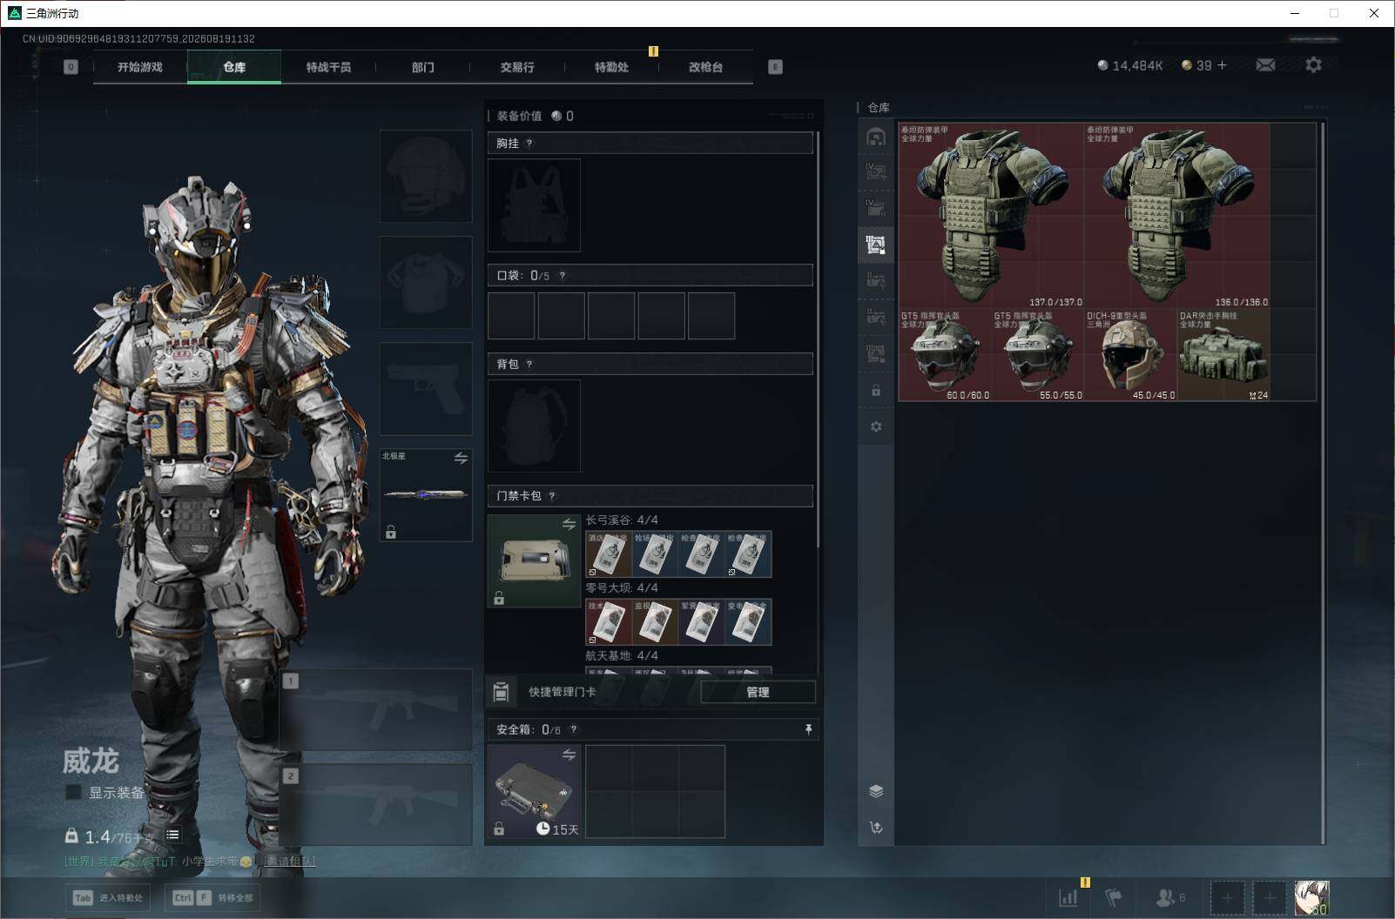This screenshot has width=1395, height=919.
Task: Click the safe box item showing 15天
Action: tap(534, 792)
